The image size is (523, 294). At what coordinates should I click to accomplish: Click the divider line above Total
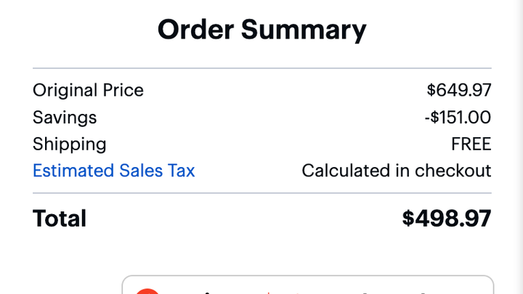click(x=262, y=192)
